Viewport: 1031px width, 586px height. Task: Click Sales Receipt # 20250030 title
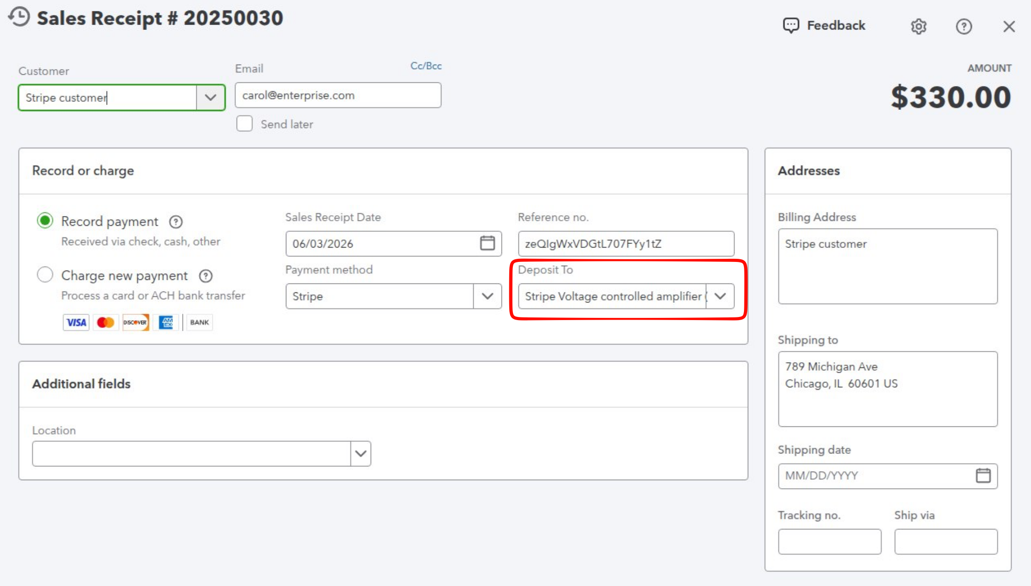click(x=160, y=18)
